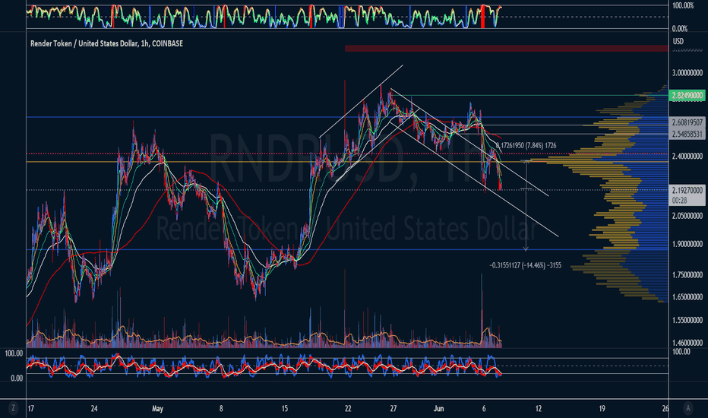The height and width of the screenshot is (418, 708).
Task: Click the 1.75000000 price axis value
Action: pos(687,275)
